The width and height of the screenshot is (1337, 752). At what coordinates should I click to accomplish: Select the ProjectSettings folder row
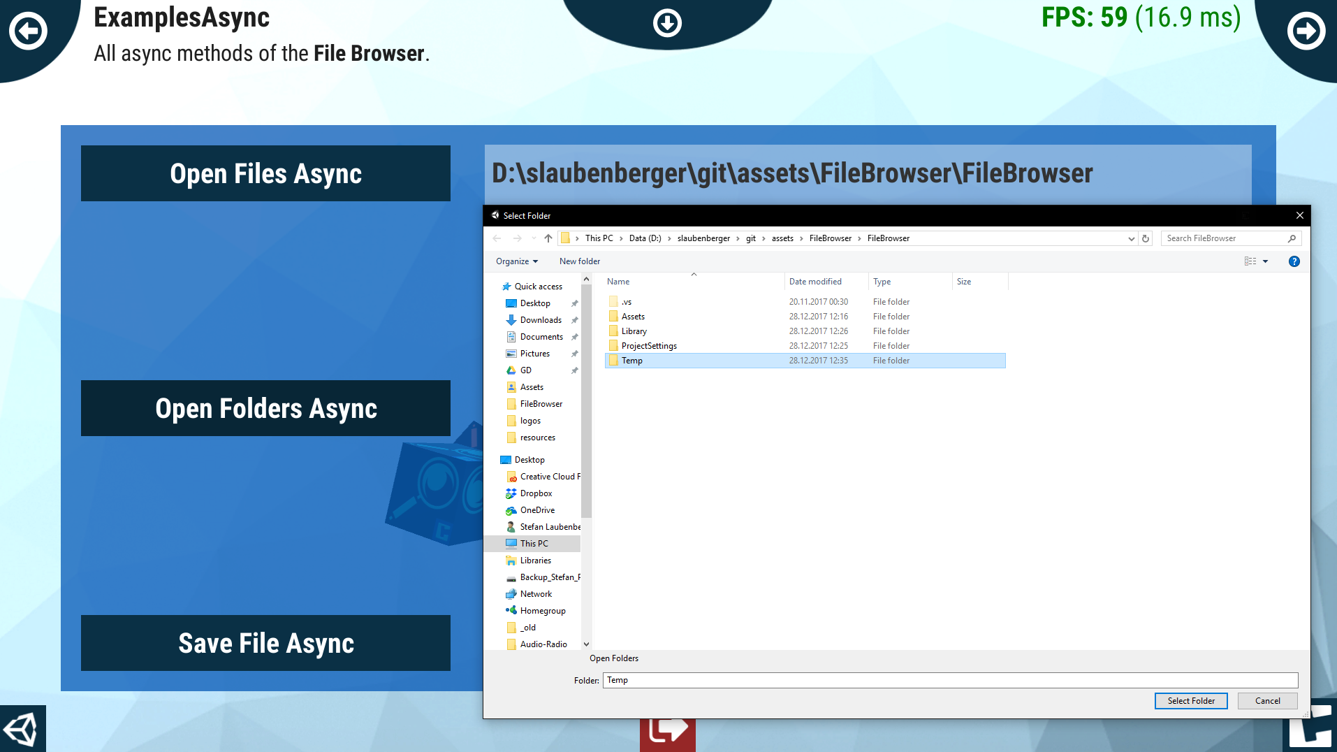coord(805,346)
